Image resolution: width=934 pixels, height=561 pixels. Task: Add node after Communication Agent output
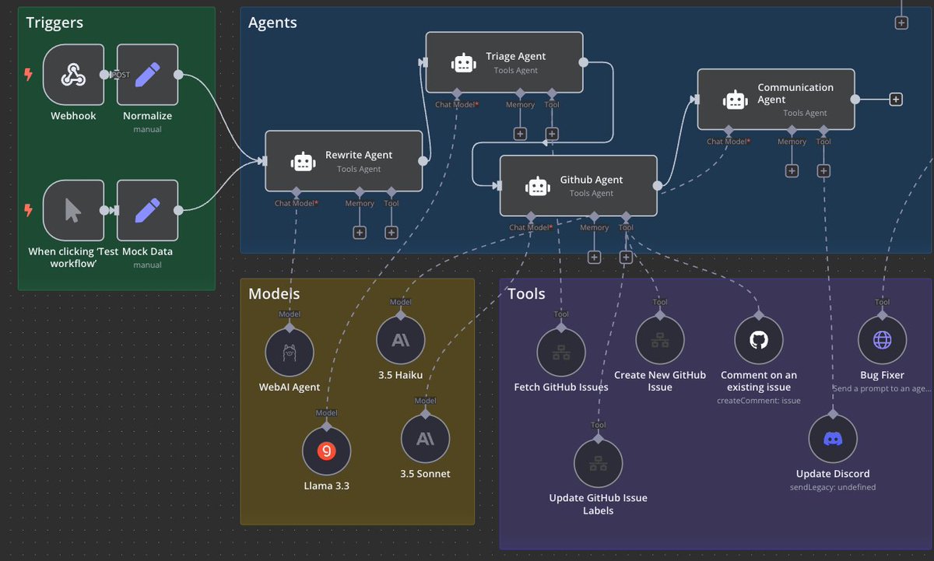point(896,100)
